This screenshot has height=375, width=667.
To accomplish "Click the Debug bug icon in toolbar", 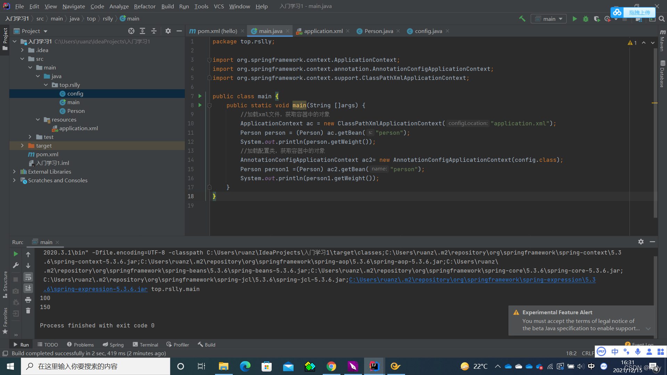I will pos(586,19).
